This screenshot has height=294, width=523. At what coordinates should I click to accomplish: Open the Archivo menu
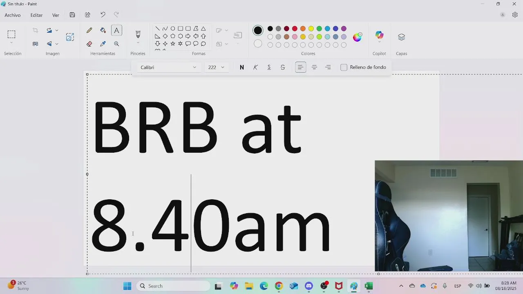coord(13,15)
